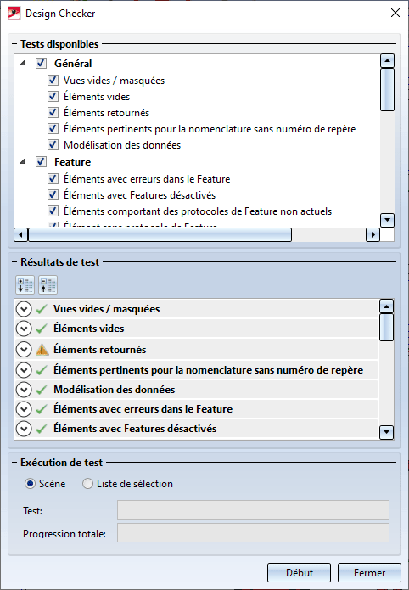Select the Liste de sélection radio button
The image size is (409, 590).
[87, 484]
